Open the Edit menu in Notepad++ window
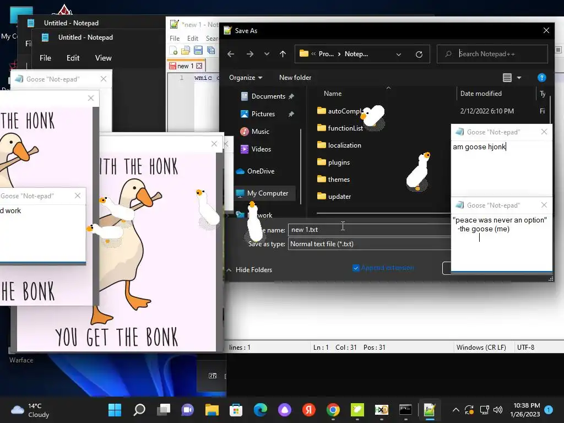 [192, 39]
